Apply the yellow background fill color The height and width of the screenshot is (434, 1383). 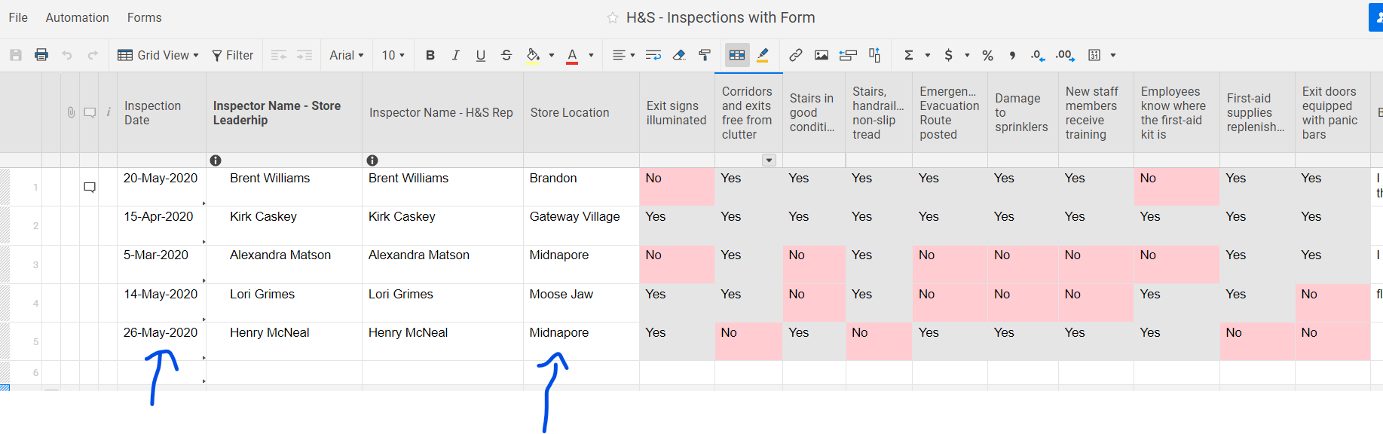(x=533, y=55)
